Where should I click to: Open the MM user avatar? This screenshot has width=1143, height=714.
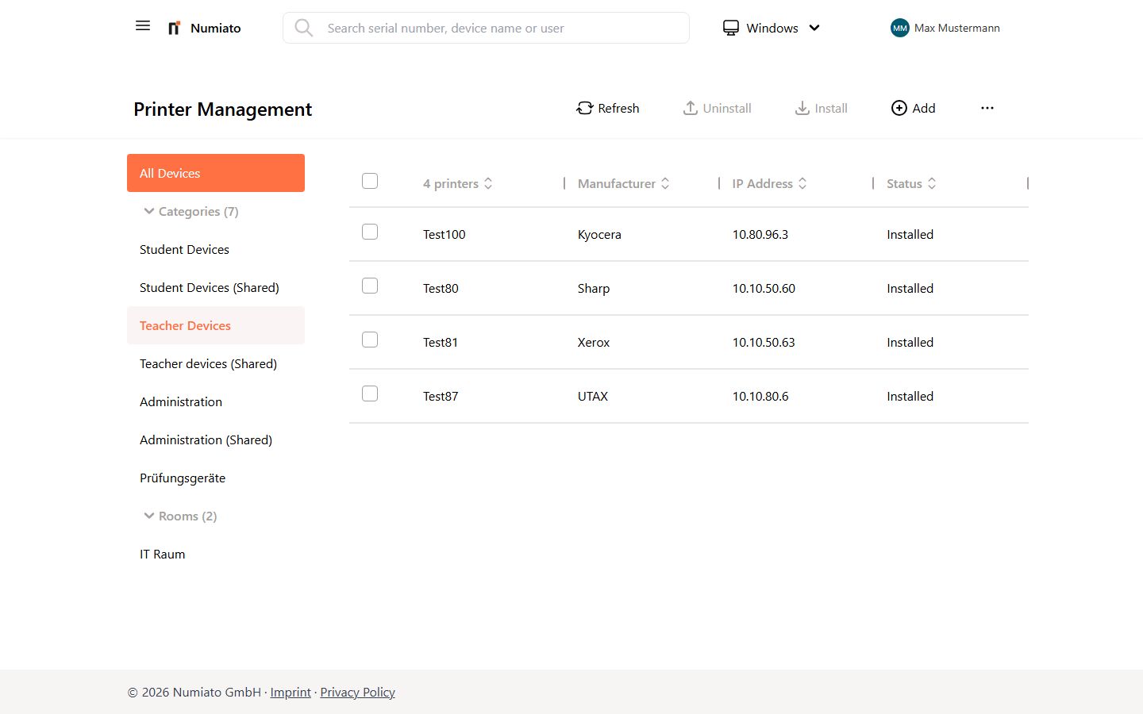(x=899, y=29)
